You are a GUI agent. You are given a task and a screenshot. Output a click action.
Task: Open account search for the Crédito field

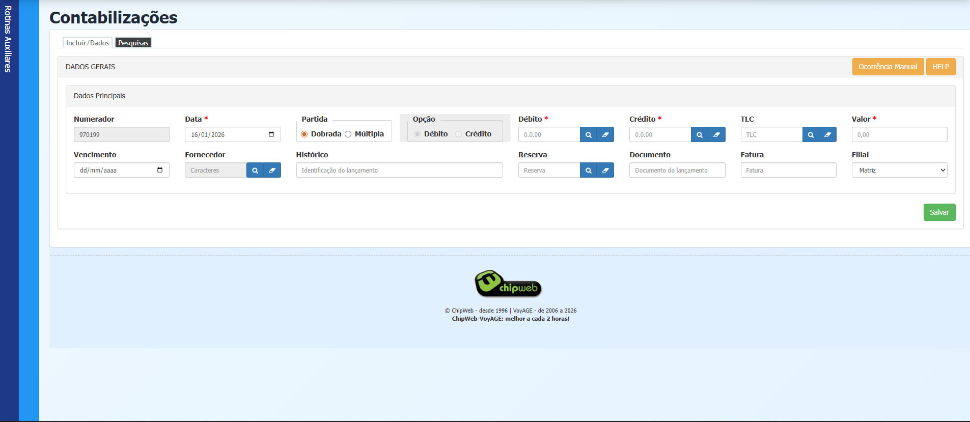(699, 135)
